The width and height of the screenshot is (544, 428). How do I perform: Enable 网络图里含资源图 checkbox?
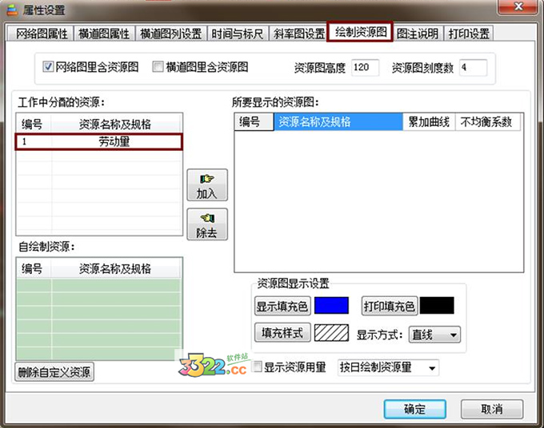(48, 66)
